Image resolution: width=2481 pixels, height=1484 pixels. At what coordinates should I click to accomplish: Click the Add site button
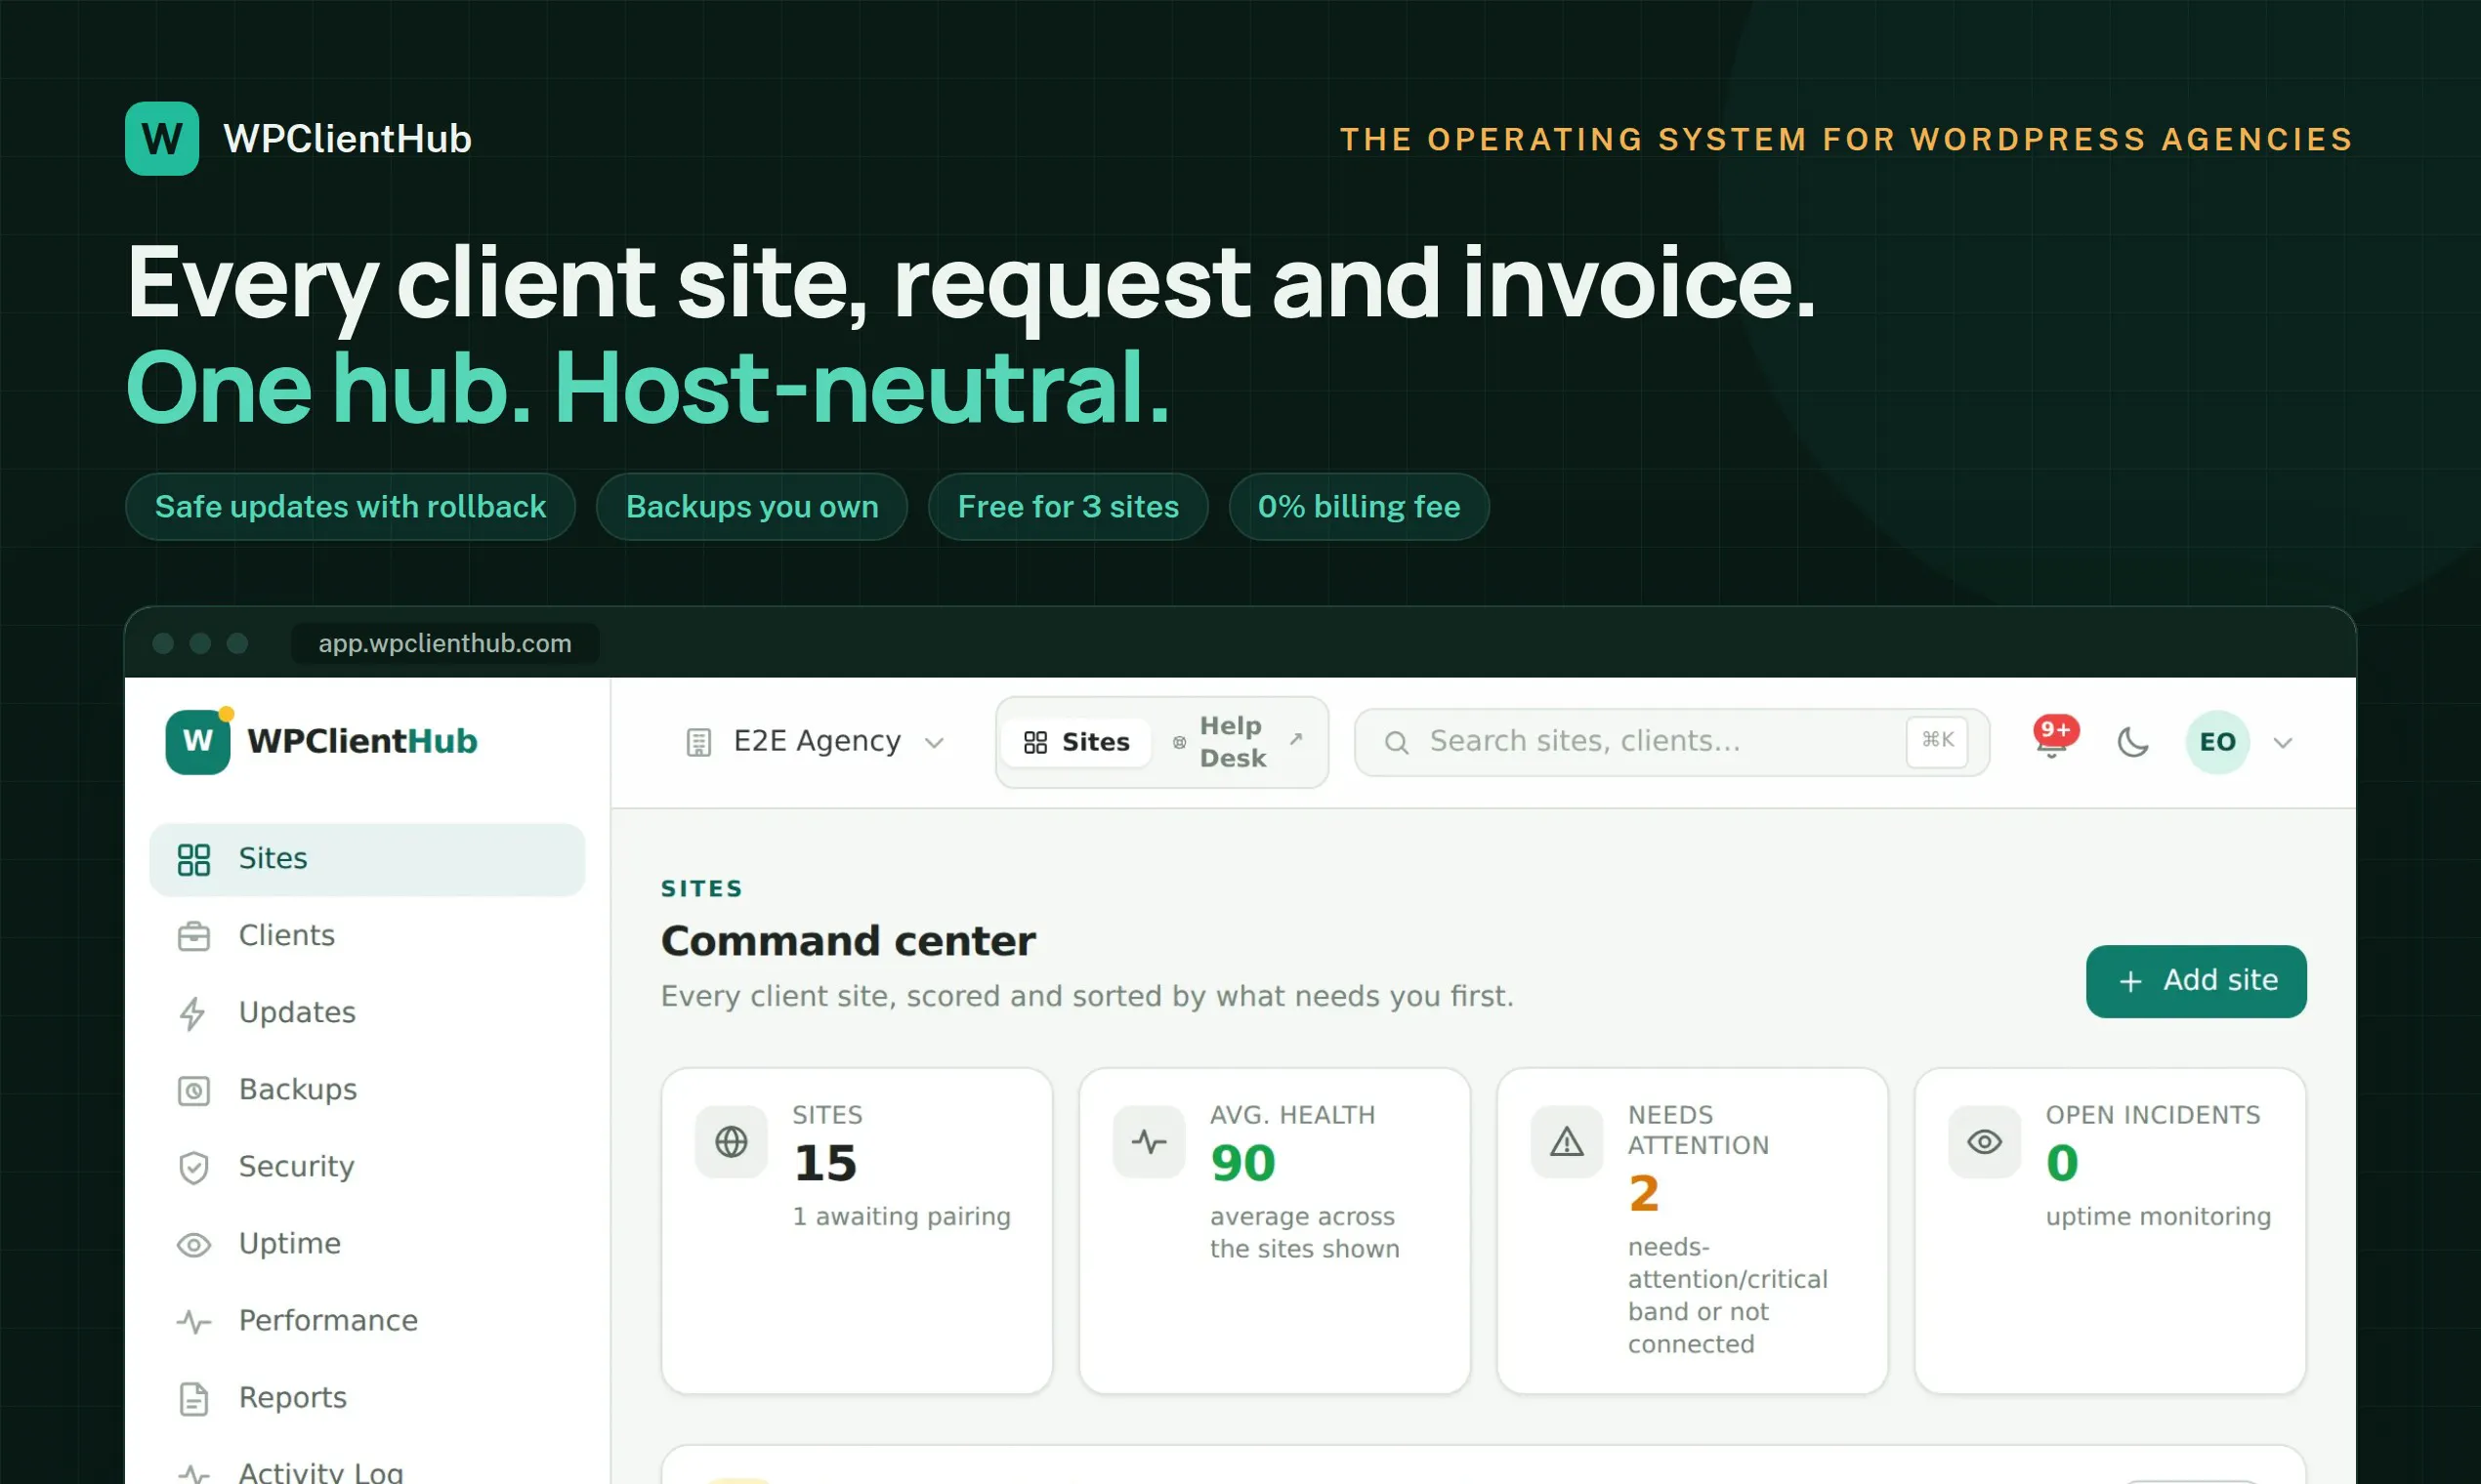point(2196,981)
